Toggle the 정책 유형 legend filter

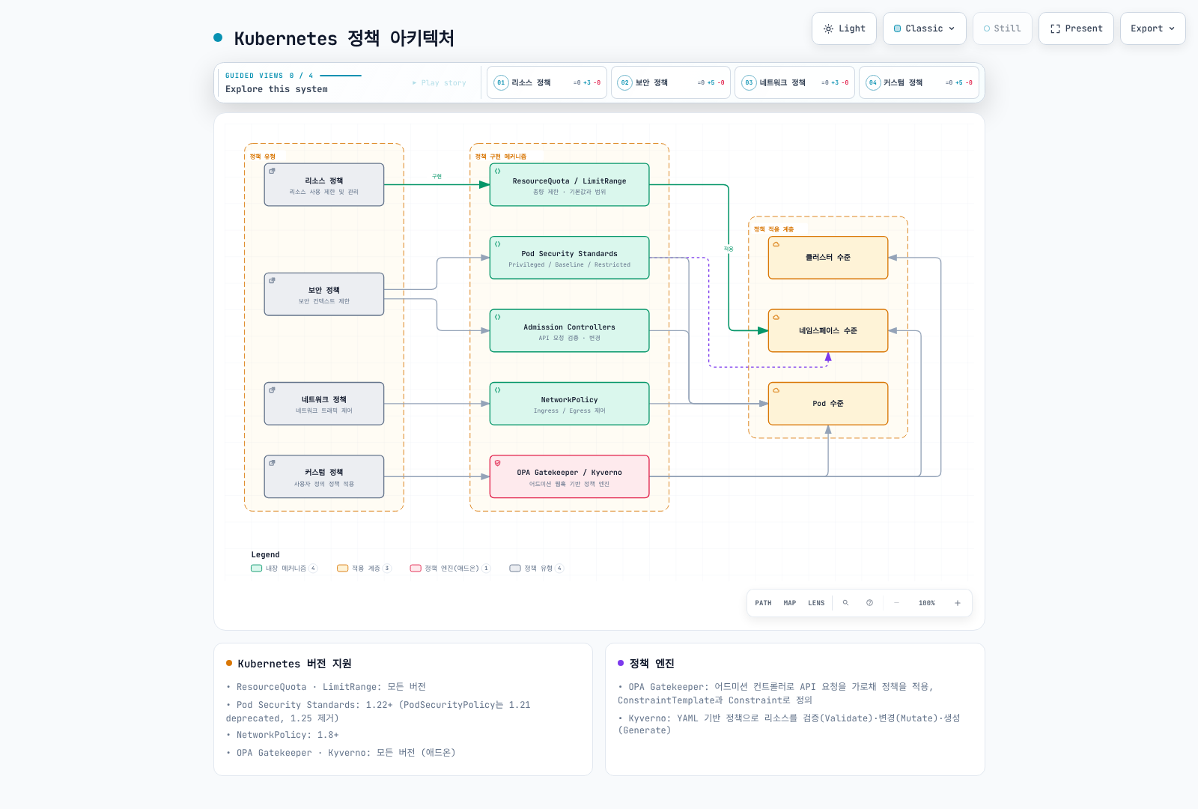(536, 569)
